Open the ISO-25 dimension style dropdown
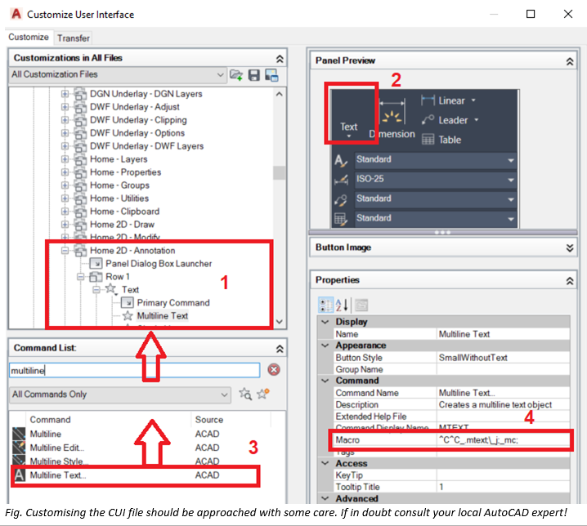This screenshot has height=526, width=587. (511, 180)
